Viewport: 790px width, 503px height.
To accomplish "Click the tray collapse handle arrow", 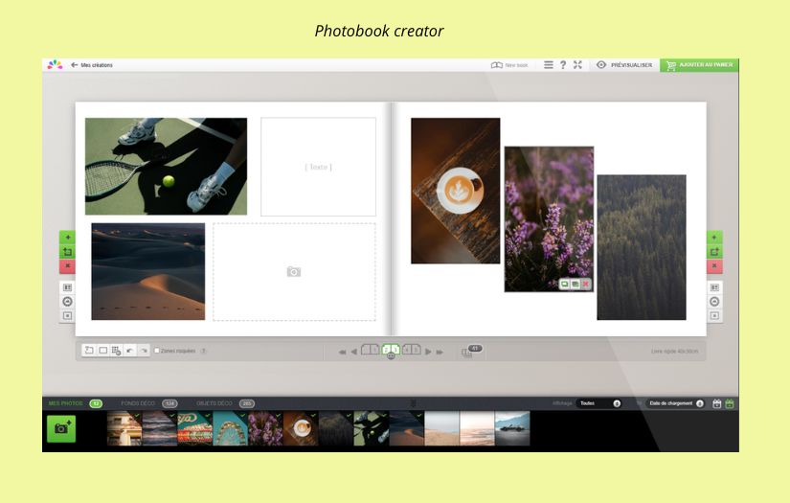I will pos(413,403).
